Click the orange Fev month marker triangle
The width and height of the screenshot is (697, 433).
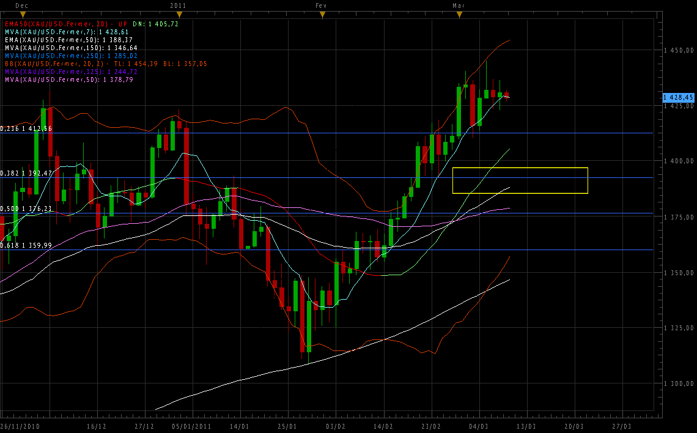pyautogui.click(x=322, y=15)
